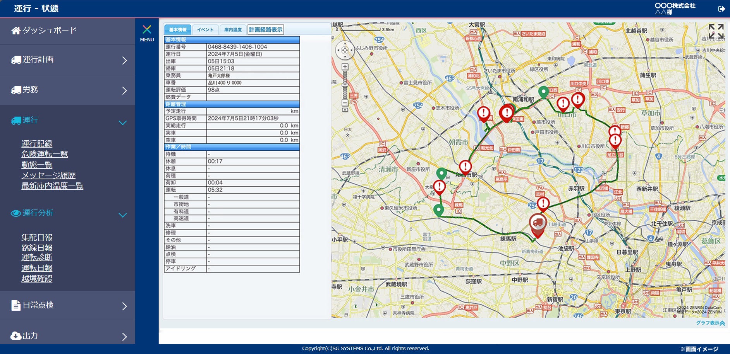The image size is (730, 354).
Task: Click the warning marker near 足立 IC
Action: [x=615, y=141]
